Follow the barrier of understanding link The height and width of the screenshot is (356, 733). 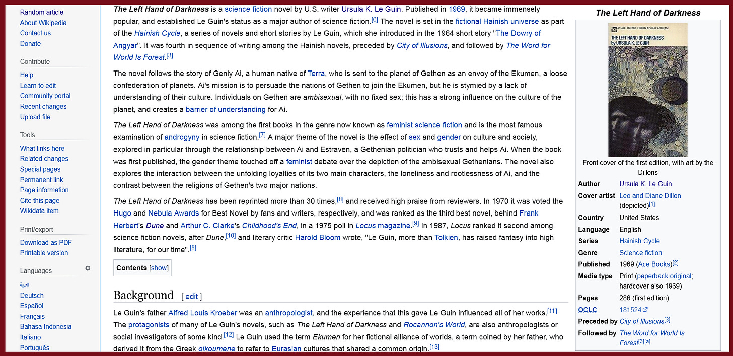(x=226, y=109)
